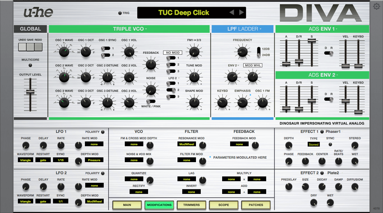This screenshot has height=213, width=383.
Task: Click the EMPHASIS knob
Action: coord(242,102)
